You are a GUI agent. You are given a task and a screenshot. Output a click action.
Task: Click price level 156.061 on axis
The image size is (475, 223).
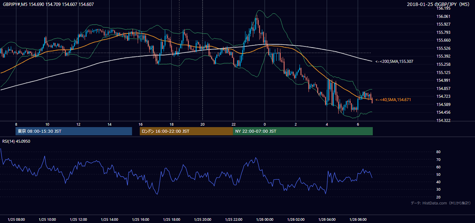(444, 16)
